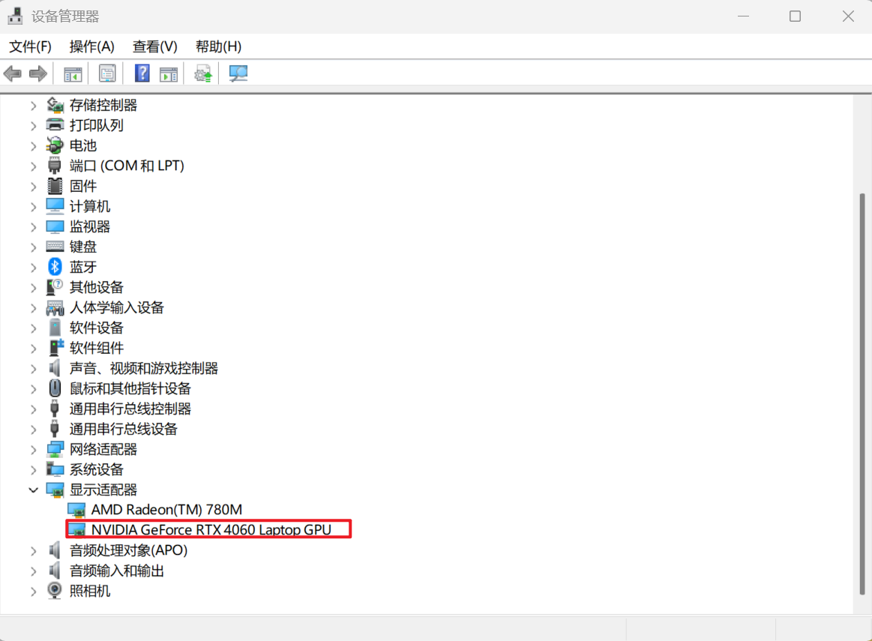Expand the 监视器 category
Viewport: 872px width, 641px height.
coord(34,227)
